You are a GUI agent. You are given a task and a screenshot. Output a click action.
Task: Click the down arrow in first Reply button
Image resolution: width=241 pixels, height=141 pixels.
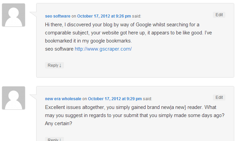click(x=60, y=65)
